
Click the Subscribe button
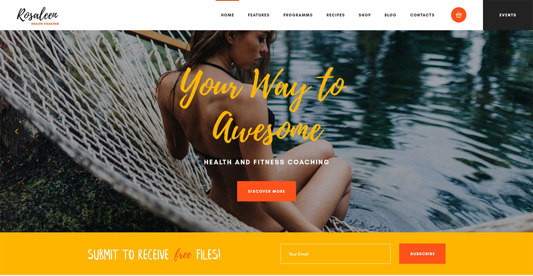[x=422, y=254]
